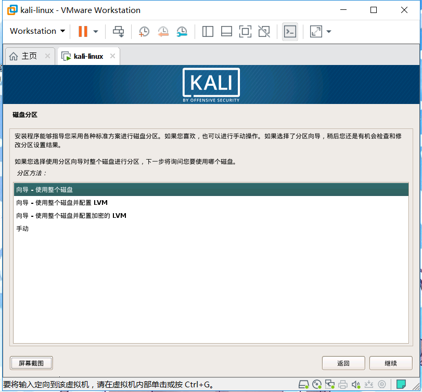Pause the virtual machine

(x=83, y=32)
